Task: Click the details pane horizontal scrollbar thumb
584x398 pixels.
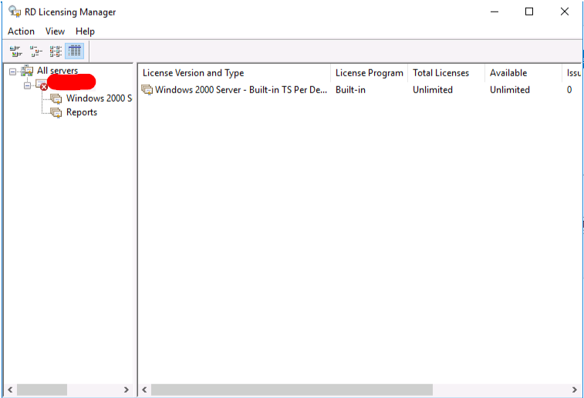Action: click(x=292, y=390)
